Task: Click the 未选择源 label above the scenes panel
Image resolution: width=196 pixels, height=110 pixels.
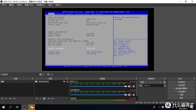Action: click(4, 75)
